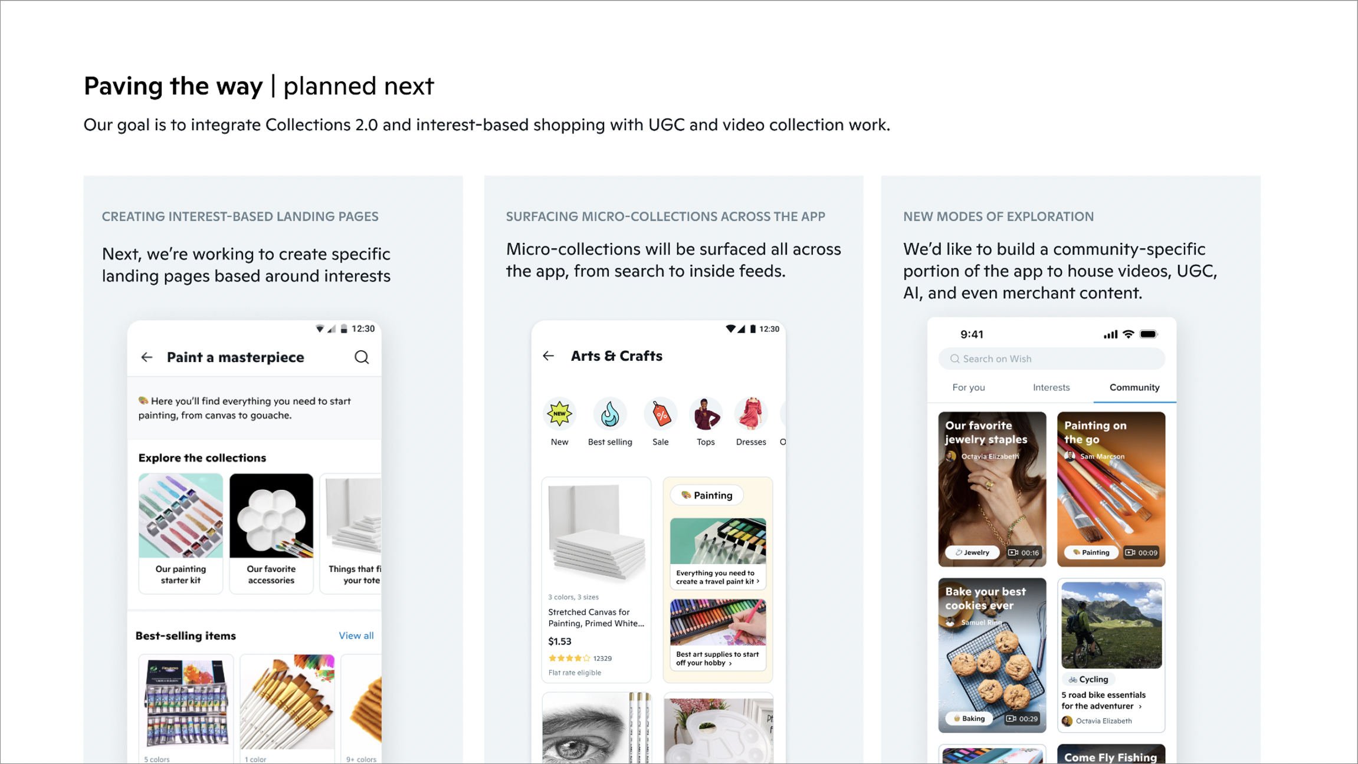The image size is (1358, 764).
Task: Click the Painting chip in micro-collection card
Action: pyautogui.click(x=707, y=495)
